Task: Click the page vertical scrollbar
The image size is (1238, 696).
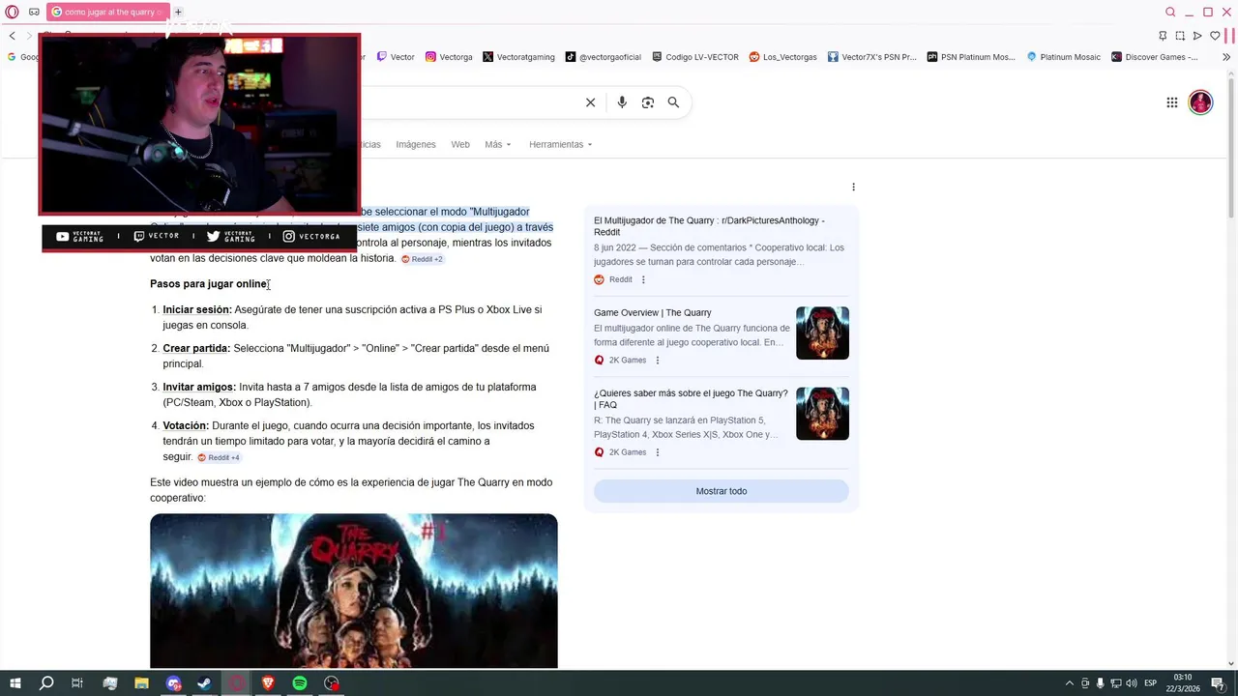Action: click(x=1232, y=367)
